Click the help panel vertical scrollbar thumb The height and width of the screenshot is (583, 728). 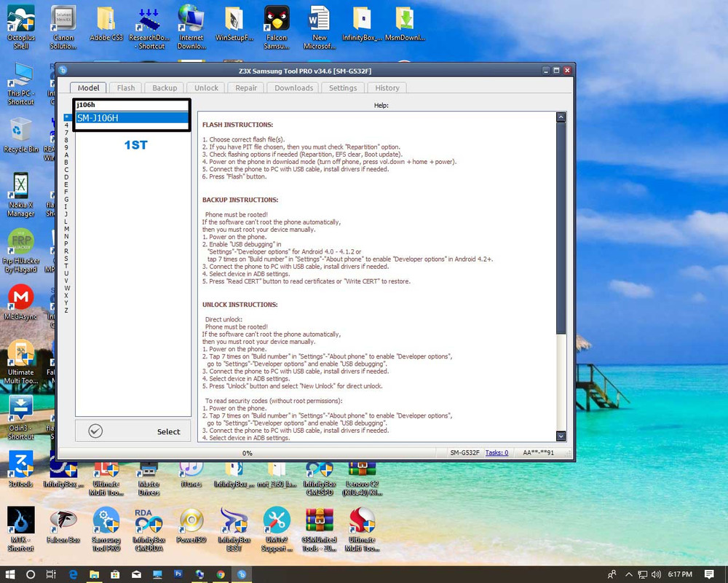(x=561, y=228)
